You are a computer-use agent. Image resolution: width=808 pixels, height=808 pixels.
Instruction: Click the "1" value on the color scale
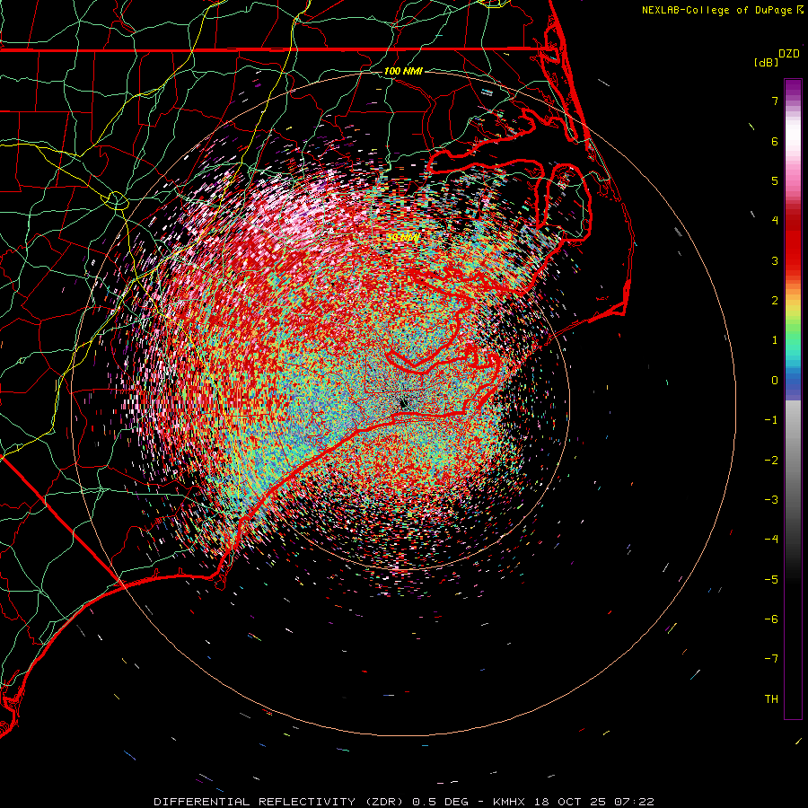click(x=775, y=340)
